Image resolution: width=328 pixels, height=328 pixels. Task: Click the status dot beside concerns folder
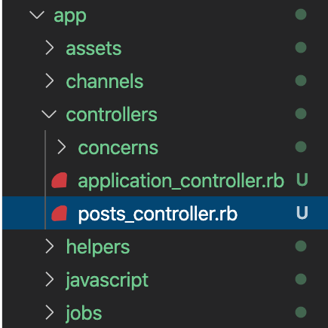pyautogui.click(x=301, y=147)
